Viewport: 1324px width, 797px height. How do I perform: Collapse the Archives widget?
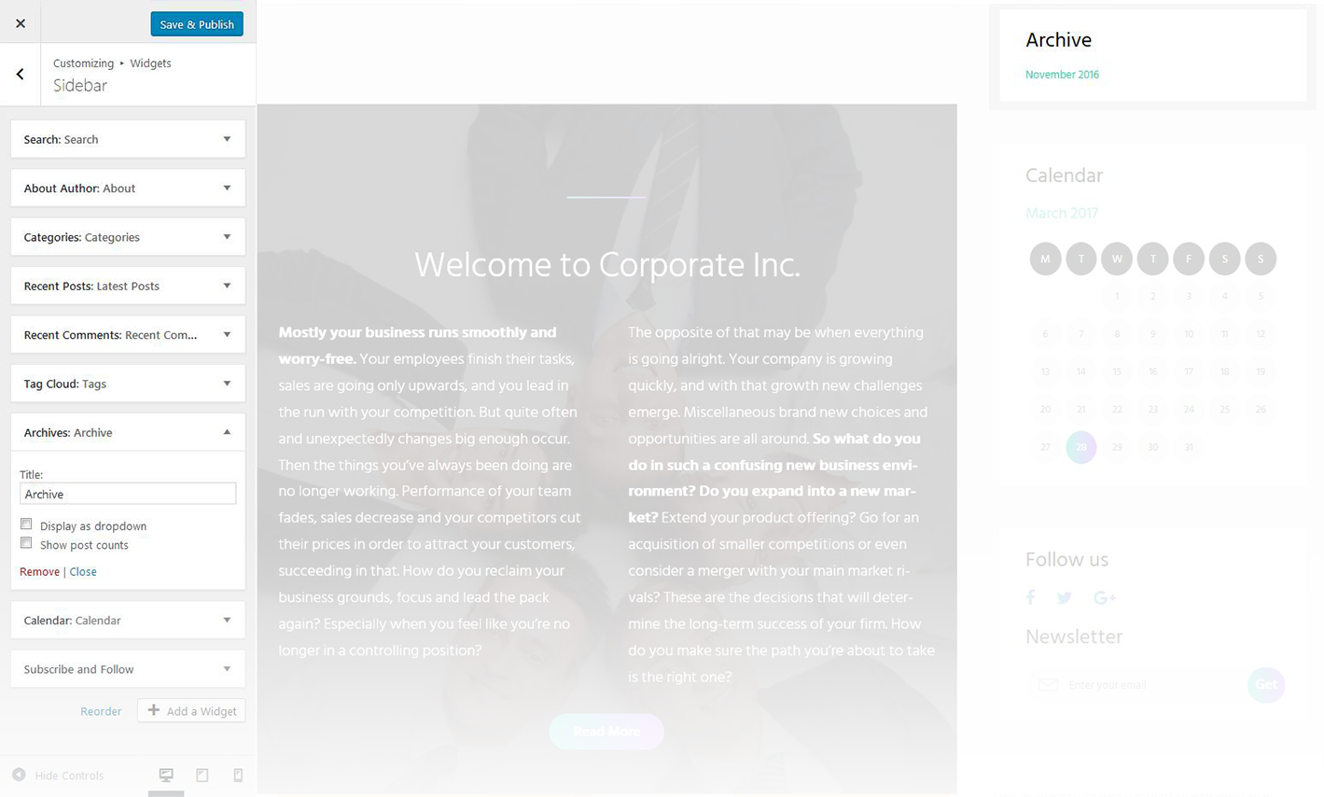point(227,432)
